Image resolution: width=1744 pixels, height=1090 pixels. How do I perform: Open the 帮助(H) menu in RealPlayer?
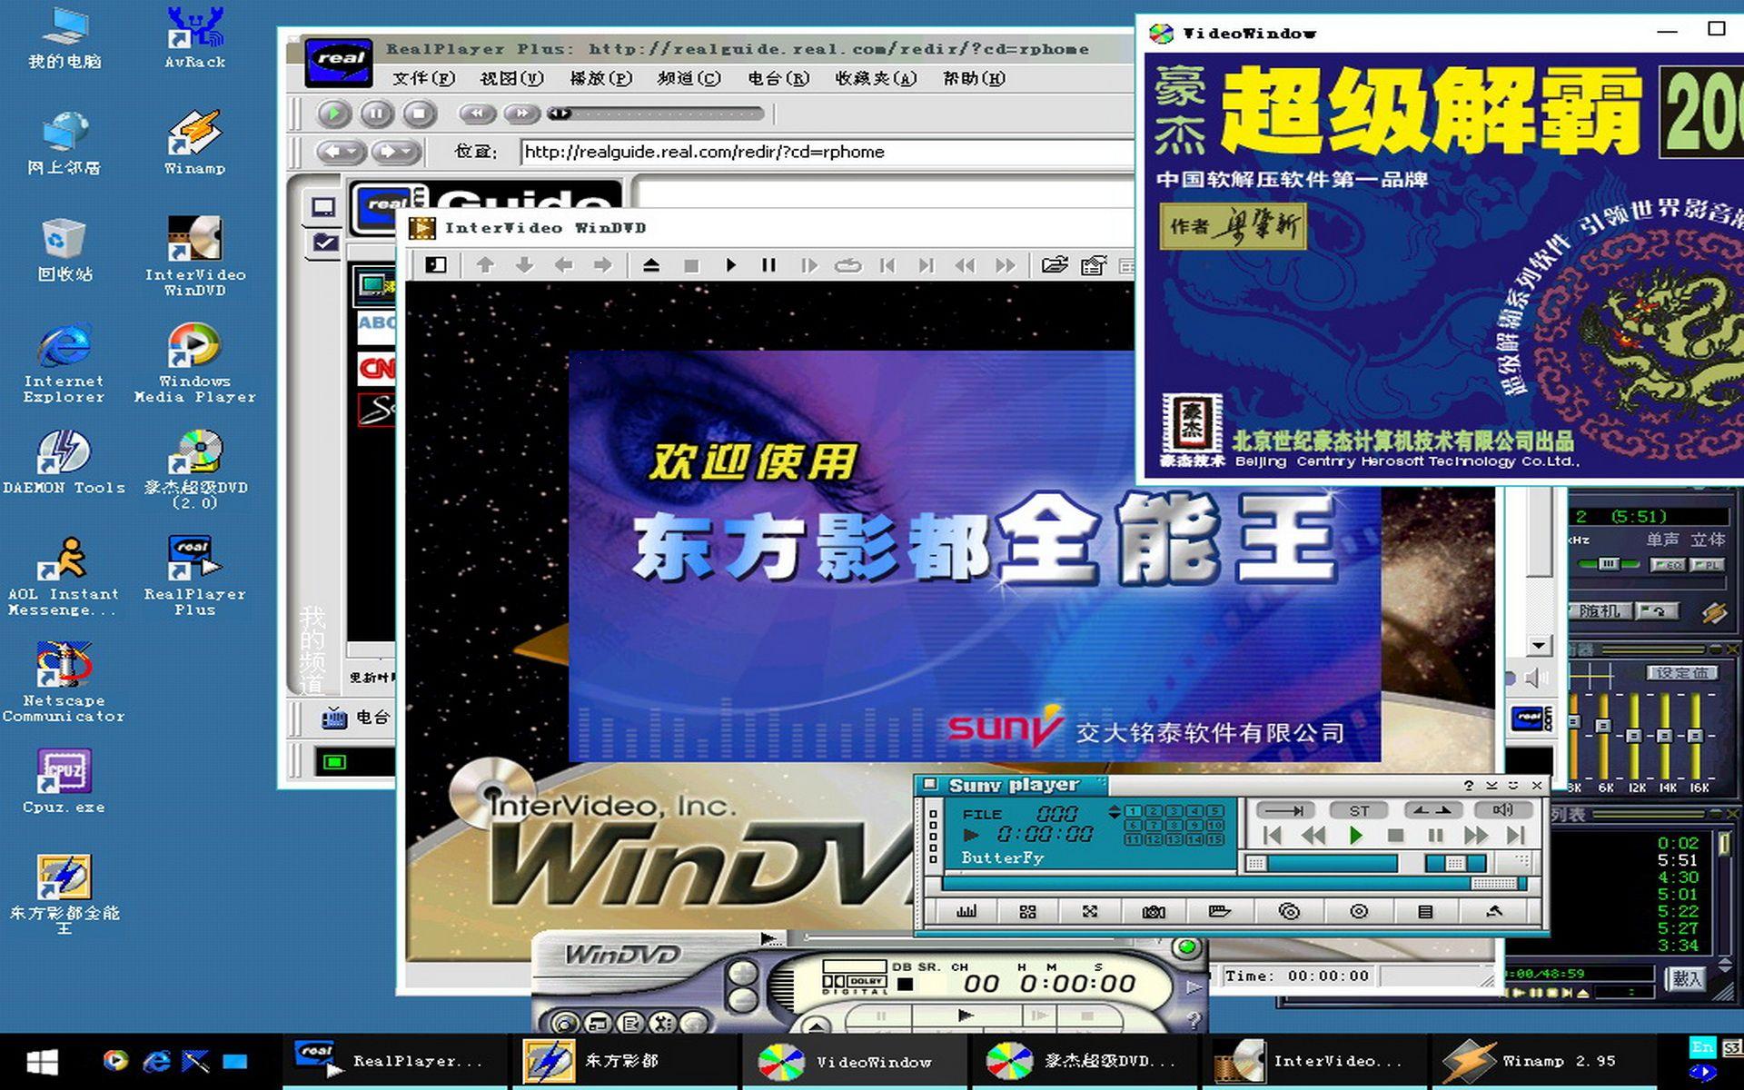coord(974,78)
